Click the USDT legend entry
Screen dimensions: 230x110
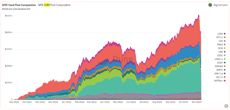click(x=221, y=63)
